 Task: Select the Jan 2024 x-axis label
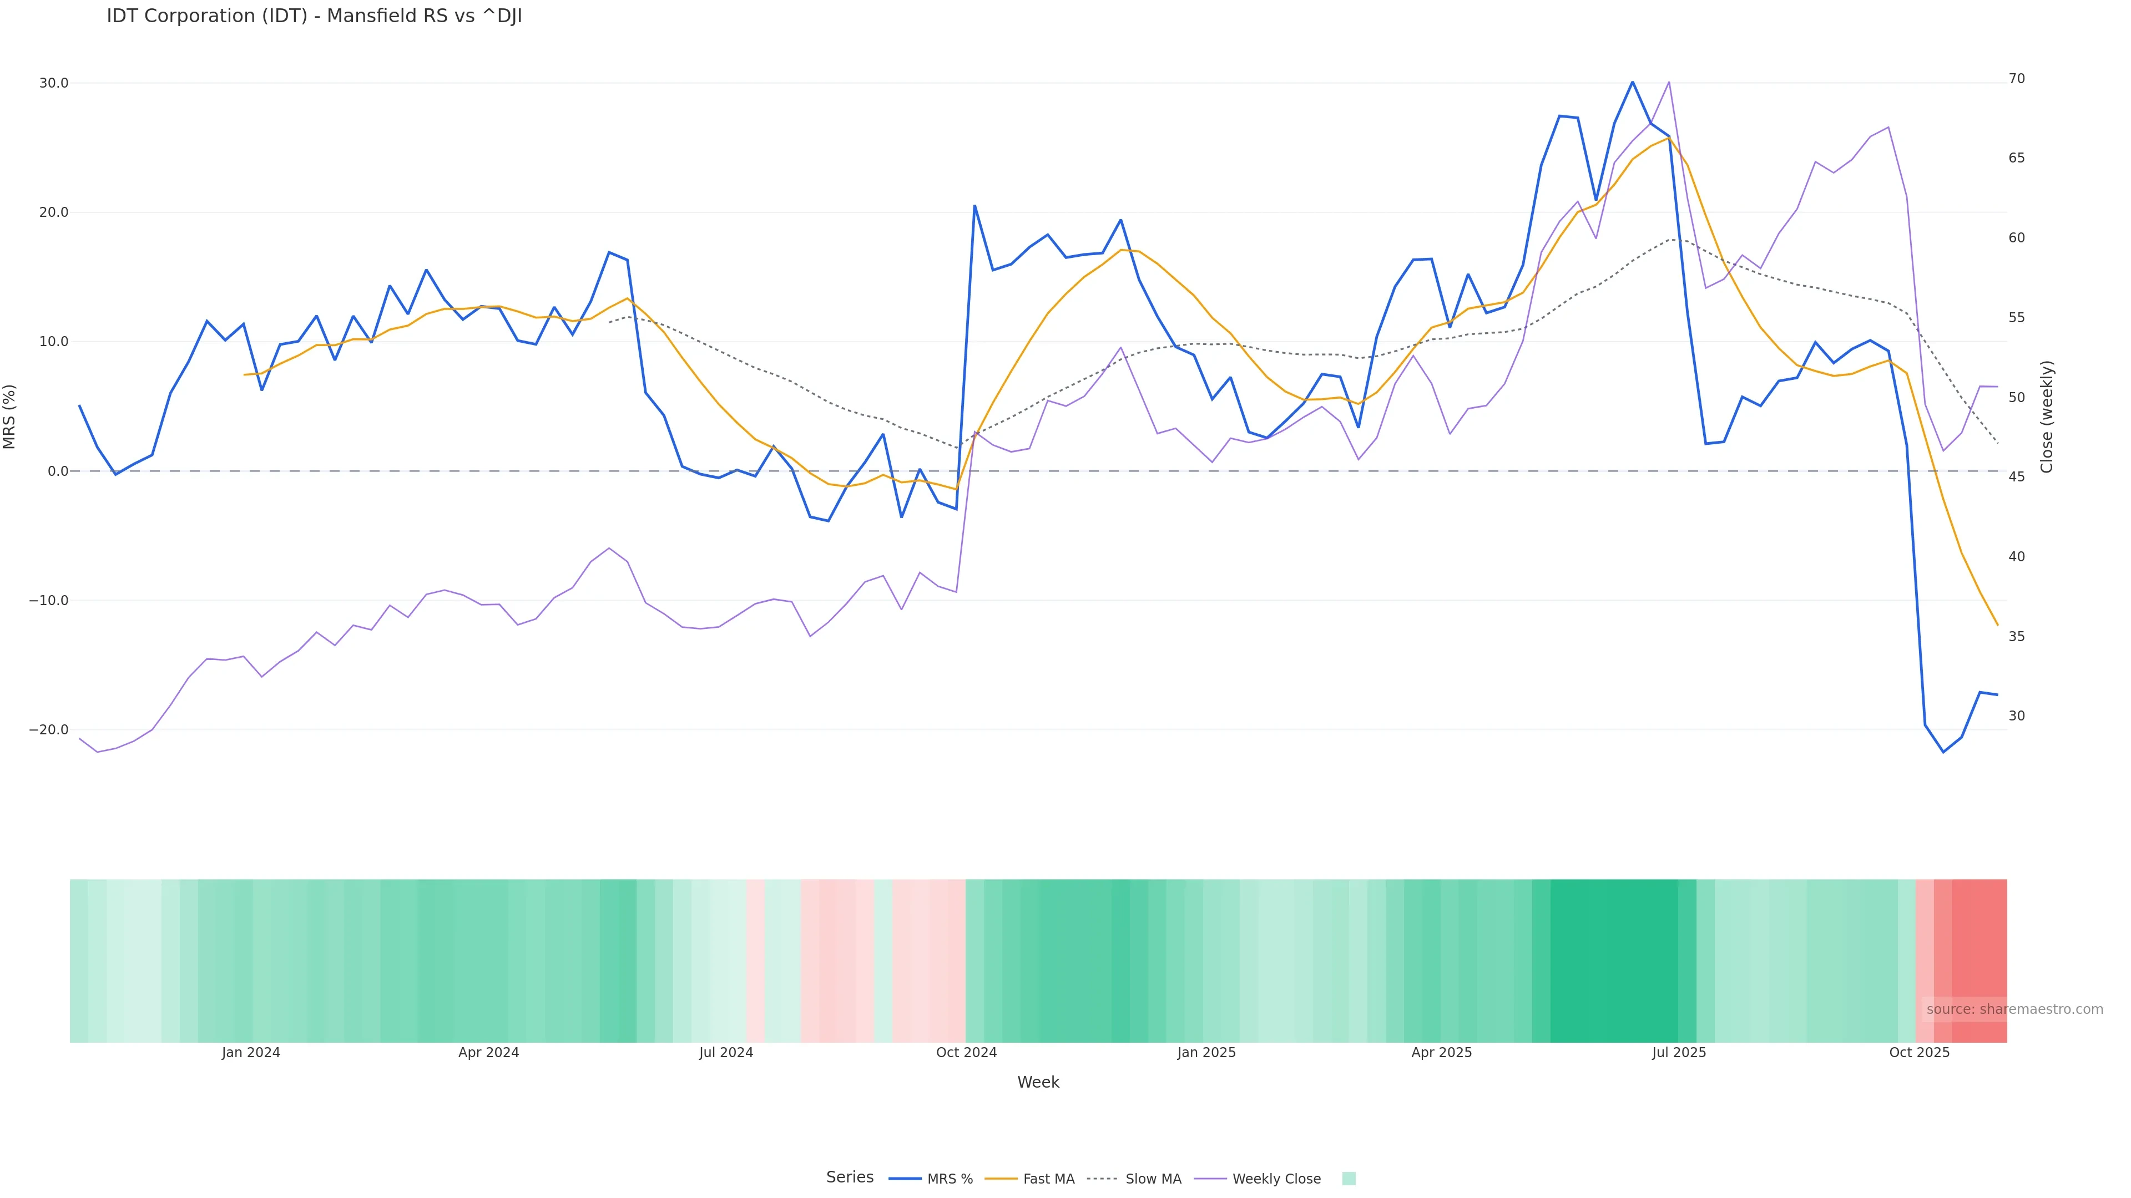coord(251,1053)
